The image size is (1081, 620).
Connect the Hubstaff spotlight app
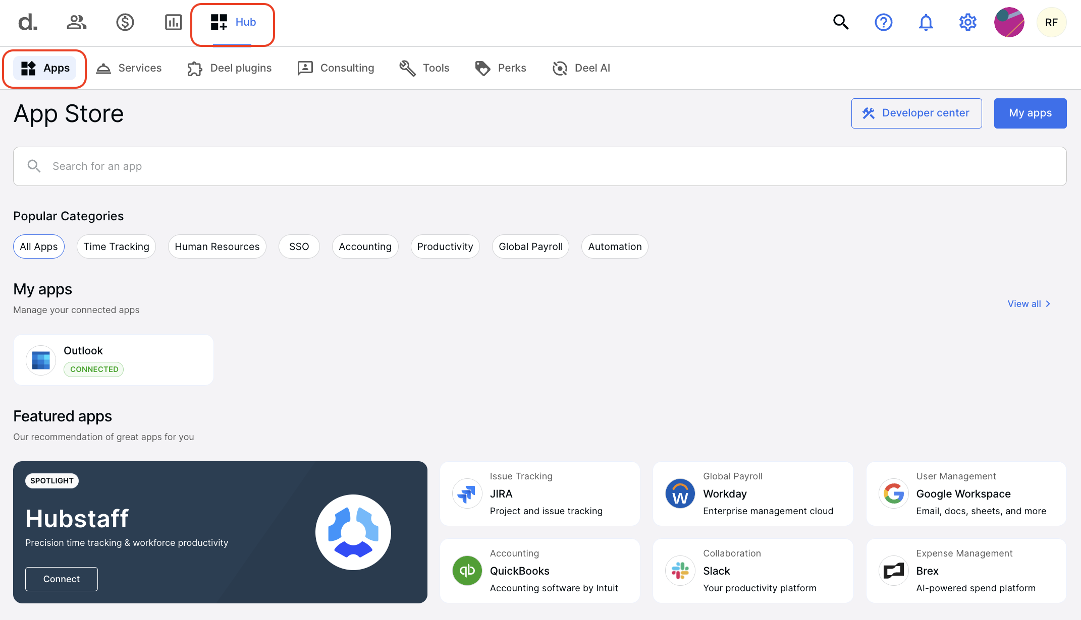pyautogui.click(x=62, y=579)
